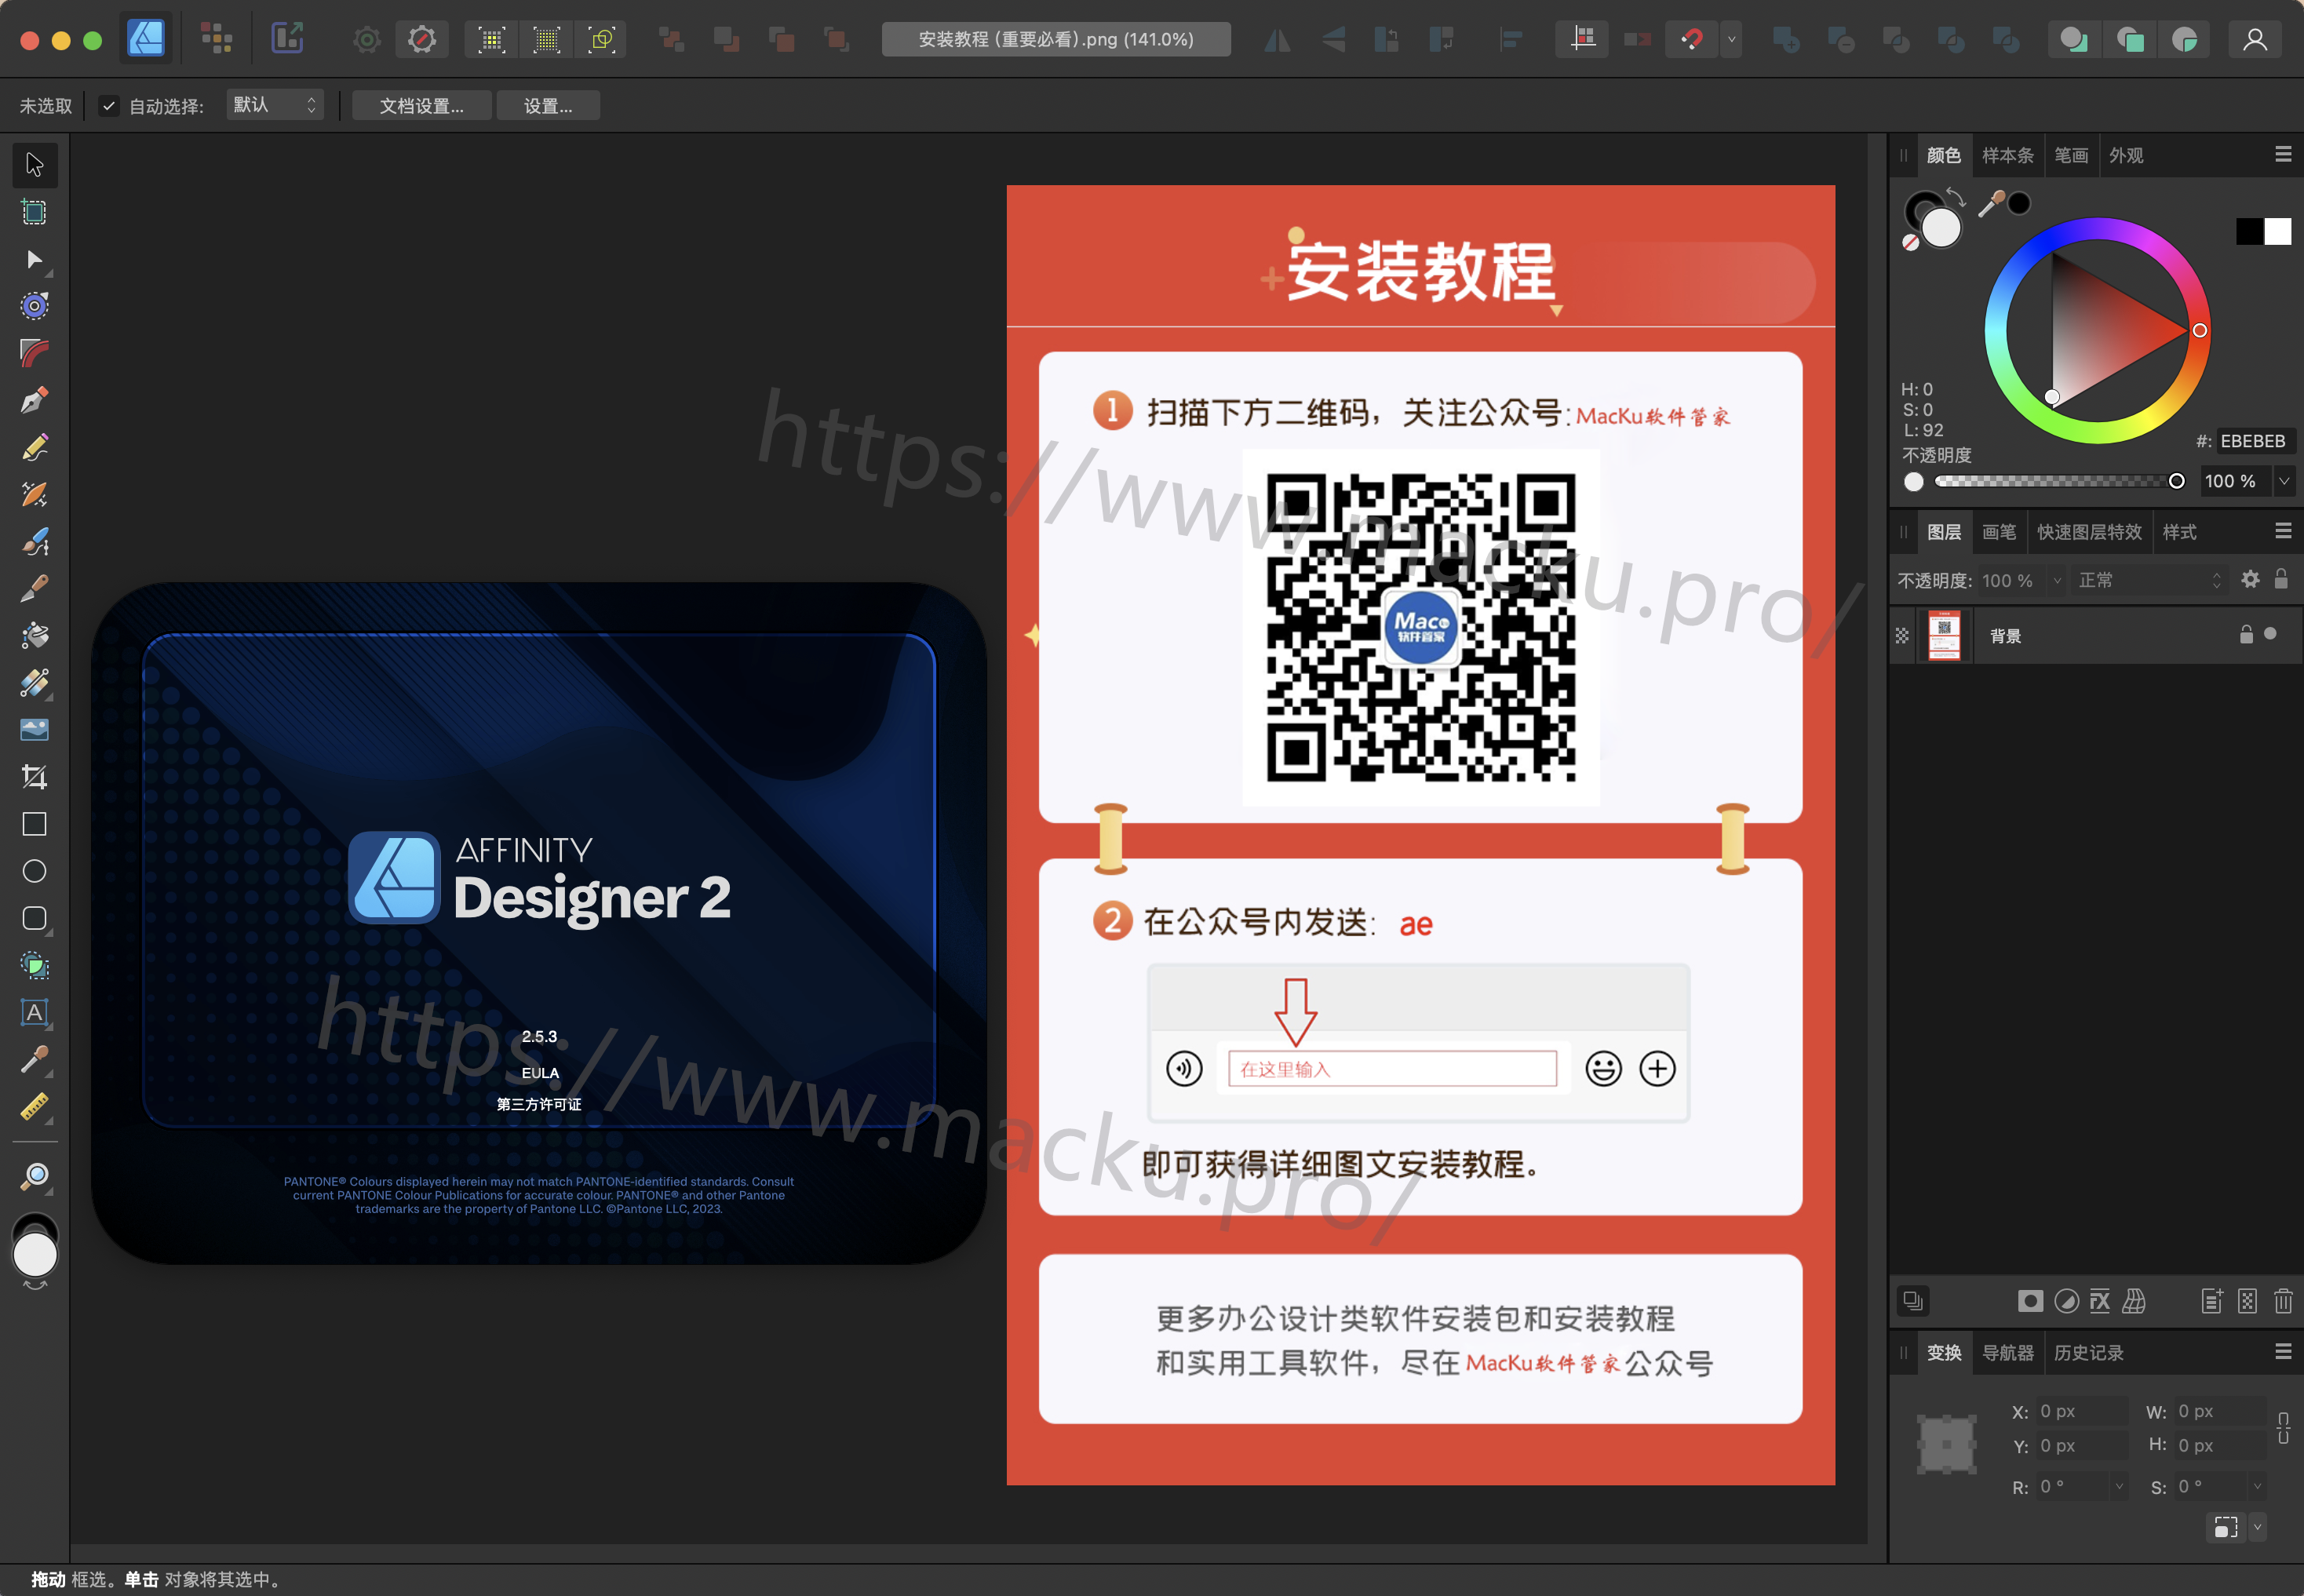The image size is (2304, 1596).
Task: Select the Artistic Text tool
Action: [x=35, y=1012]
